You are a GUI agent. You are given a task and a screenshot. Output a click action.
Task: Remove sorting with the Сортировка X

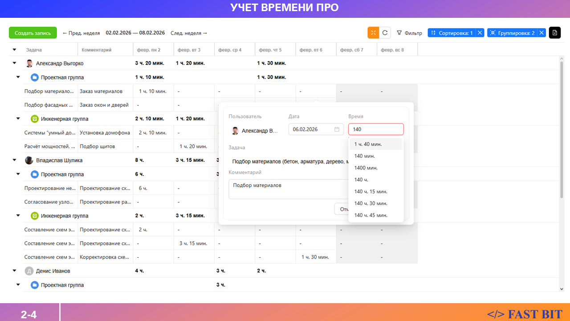(479, 33)
